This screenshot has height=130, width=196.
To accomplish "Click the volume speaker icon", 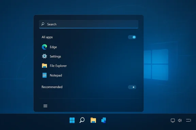I will (180, 121).
